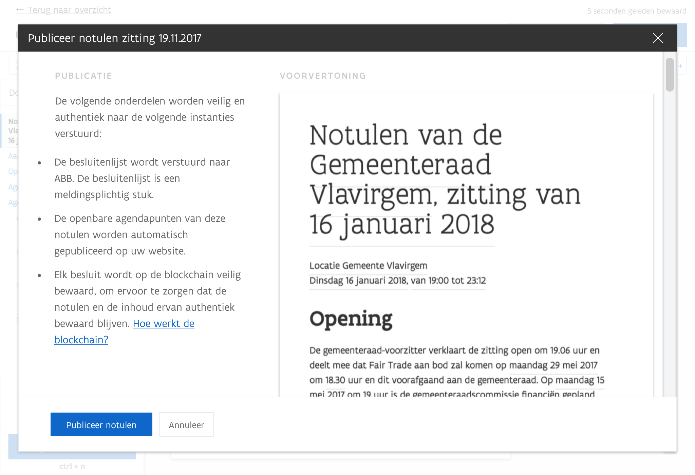
Task: Click the dialog's vertical scrollbar thumb
Action: [x=670, y=75]
